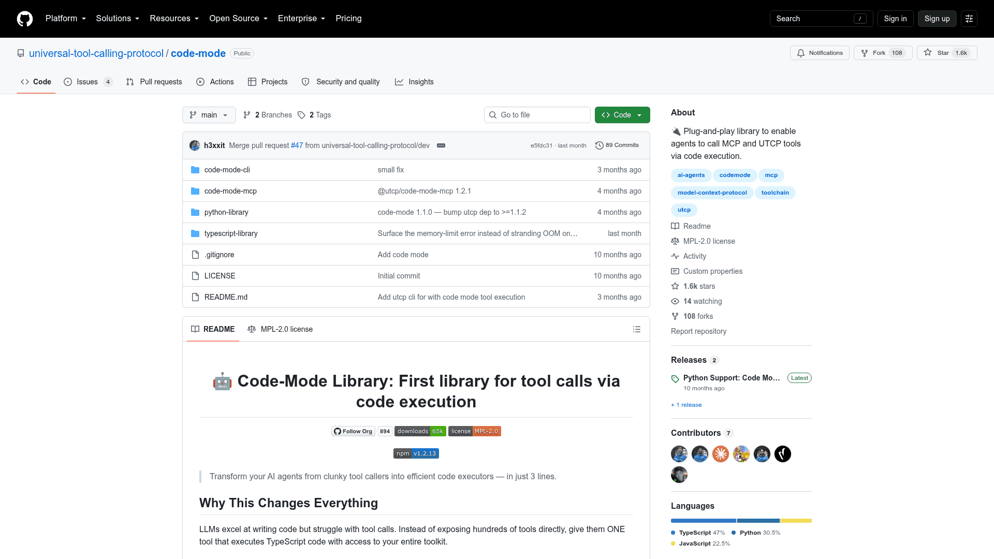The width and height of the screenshot is (994, 559).
Task: Open pull request #47 link
Action: pyautogui.click(x=297, y=145)
